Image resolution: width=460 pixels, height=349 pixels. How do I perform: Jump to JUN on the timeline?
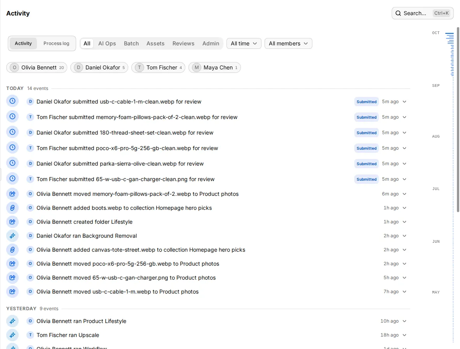(x=436, y=242)
